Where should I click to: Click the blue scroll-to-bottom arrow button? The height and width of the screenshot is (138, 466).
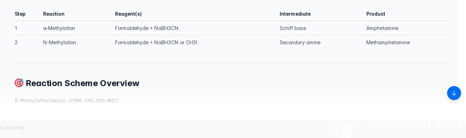tap(454, 93)
